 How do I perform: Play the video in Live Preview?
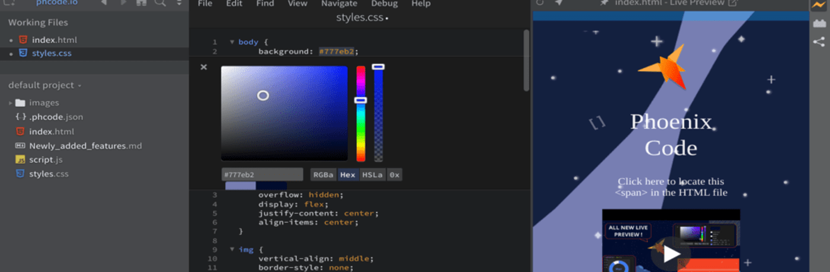point(671,253)
